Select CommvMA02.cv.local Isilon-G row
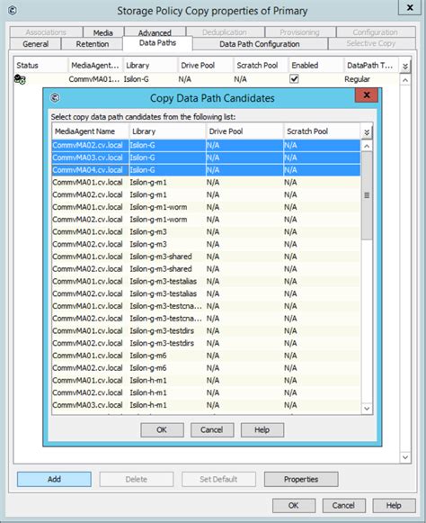The width and height of the screenshot is (426, 523). click(x=206, y=145)
